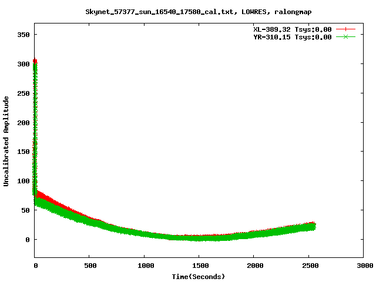The width and height of the screenshot is (376, 282).
Task: Click the 500 x-axis tick label
Action: [x=90, y=266]
